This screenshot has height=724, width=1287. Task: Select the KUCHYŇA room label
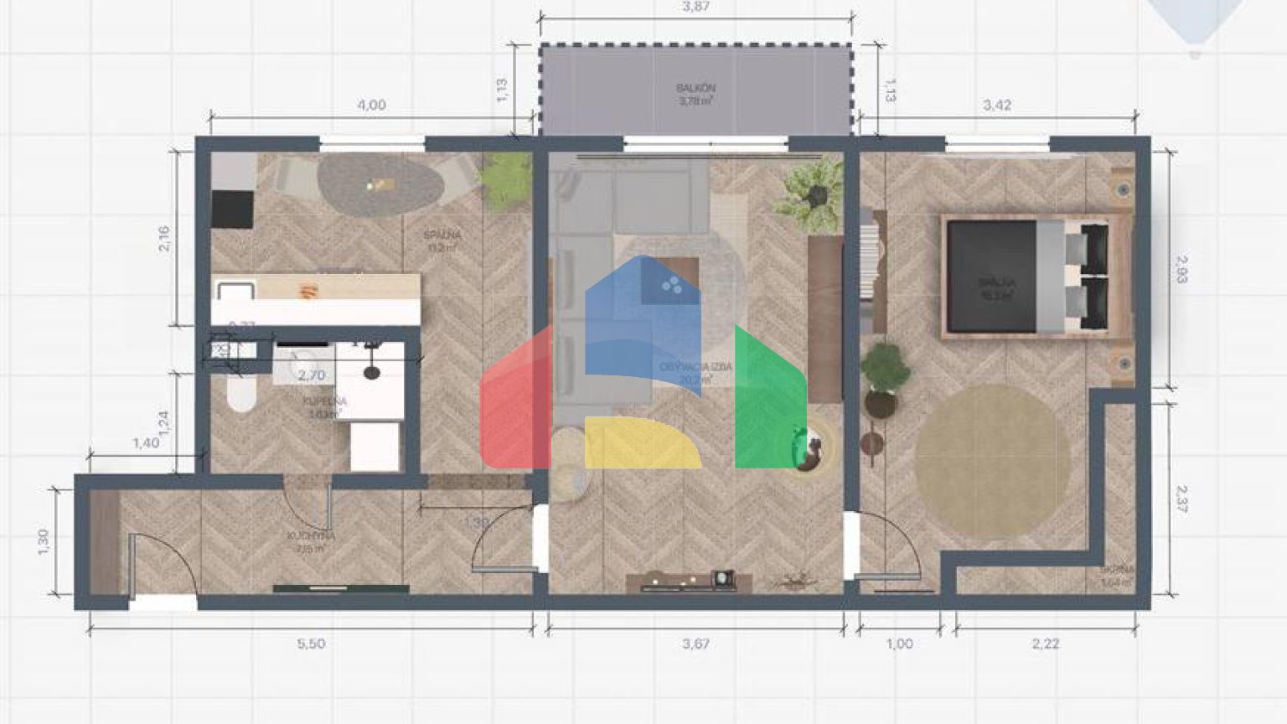(311, 542)
